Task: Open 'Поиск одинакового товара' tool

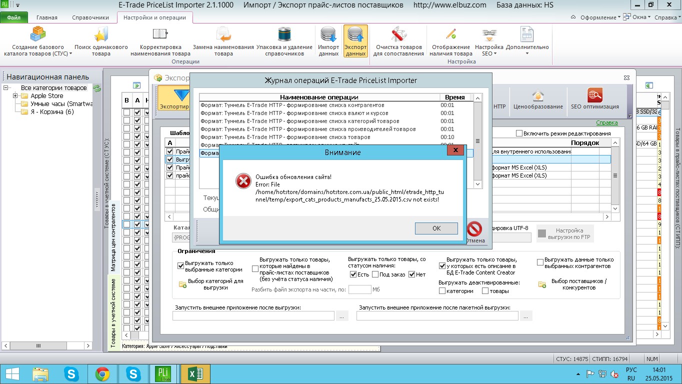Action: [x=101, y=34]
